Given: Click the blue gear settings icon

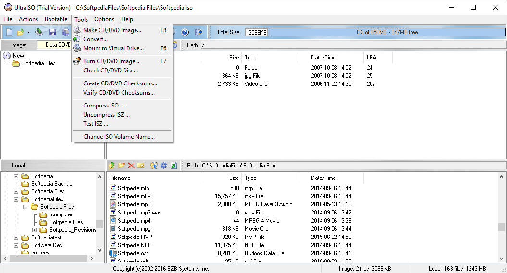Looking at the screenshot, I should pyautogui.click(x=164, y=166).
